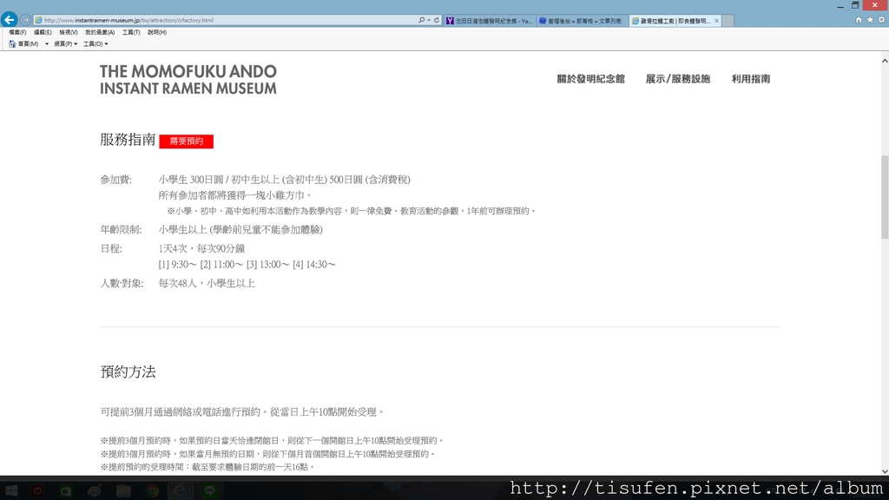This screenshot has height=500, width=889.
Task: Switch to the Yahoo search results tab
Action: click(490, 21)
